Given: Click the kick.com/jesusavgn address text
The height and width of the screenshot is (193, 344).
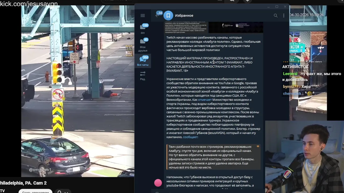Looking at the screenshot, I should pos(29,4).
